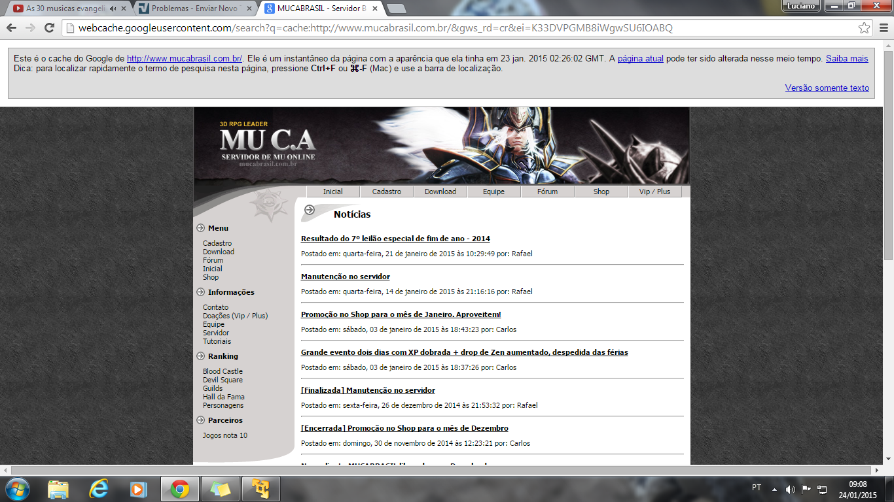Open the file explorer folder taskbar icon

58,488
